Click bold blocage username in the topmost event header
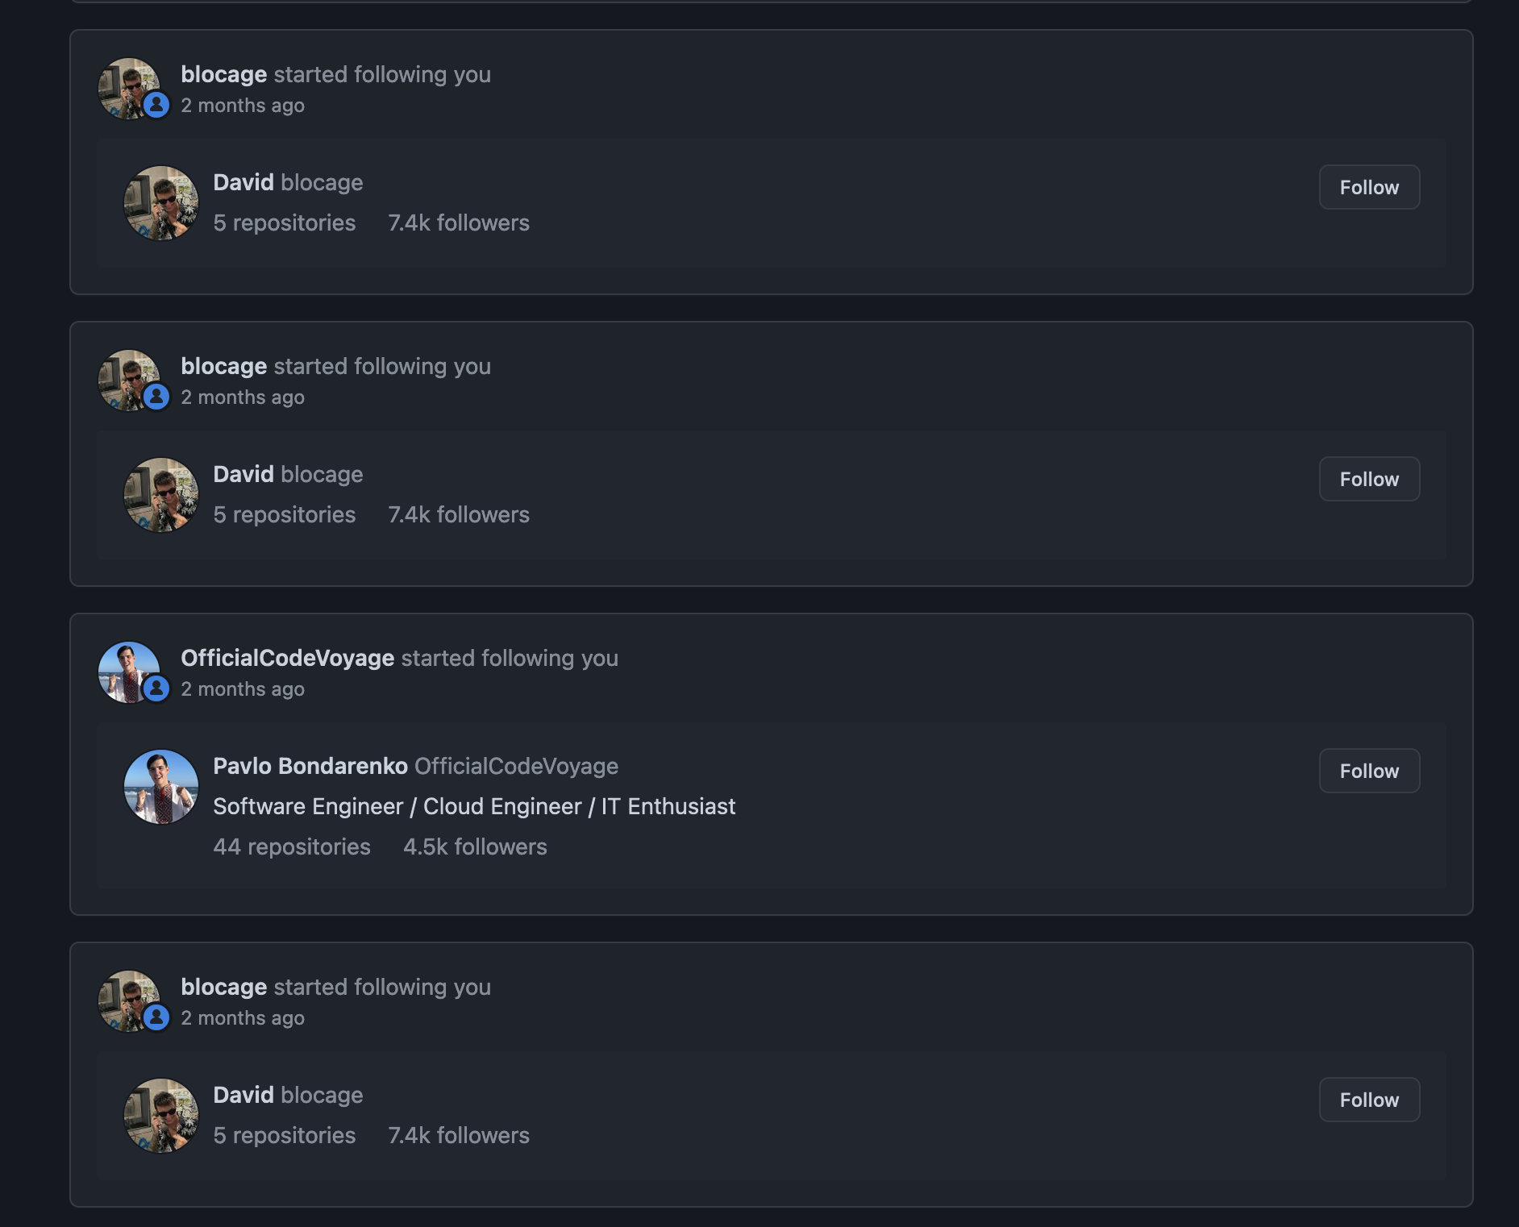The width and height of the screenshot is (1519, 1227). 223,74
